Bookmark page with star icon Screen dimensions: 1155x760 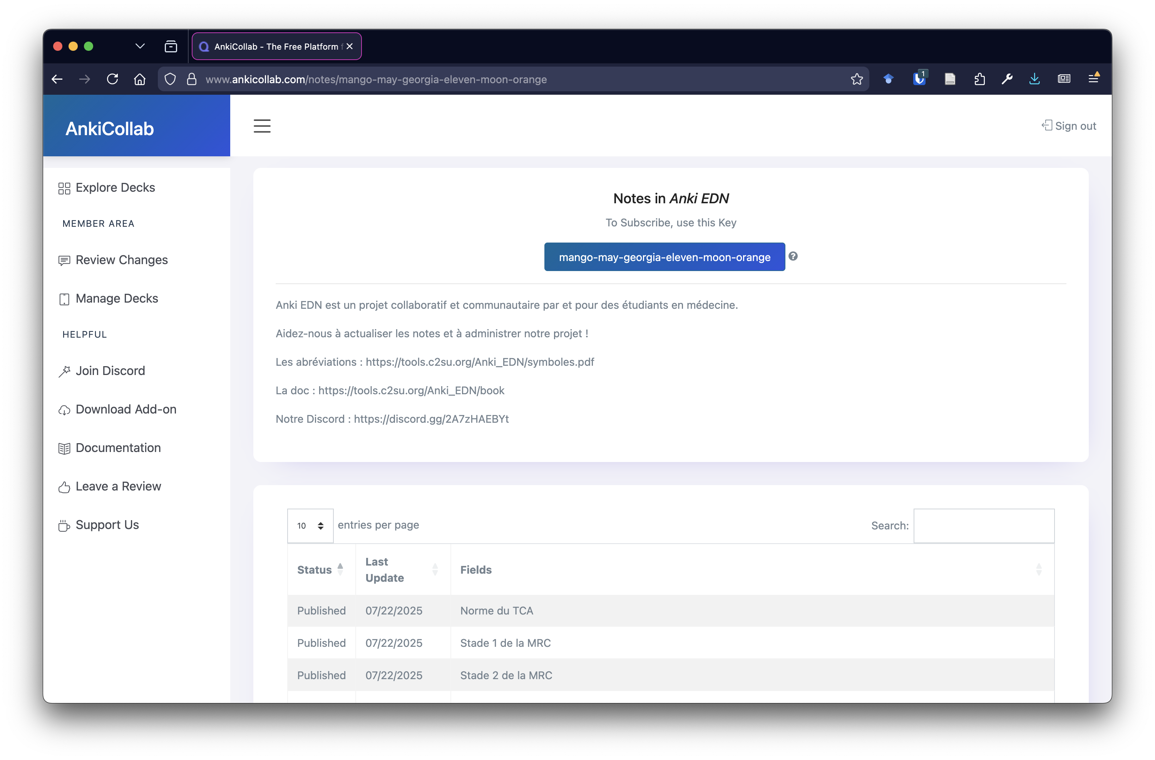click(857, 79)
